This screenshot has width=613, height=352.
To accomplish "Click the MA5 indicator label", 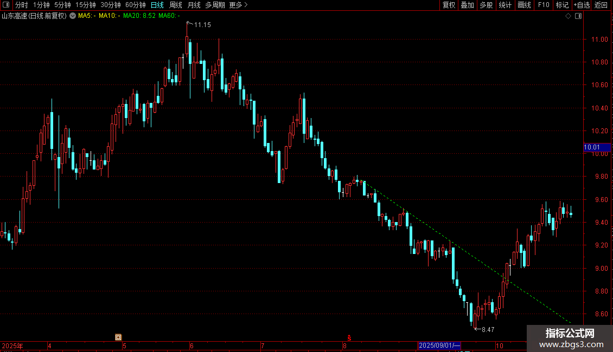I will [x=87, y=16].
